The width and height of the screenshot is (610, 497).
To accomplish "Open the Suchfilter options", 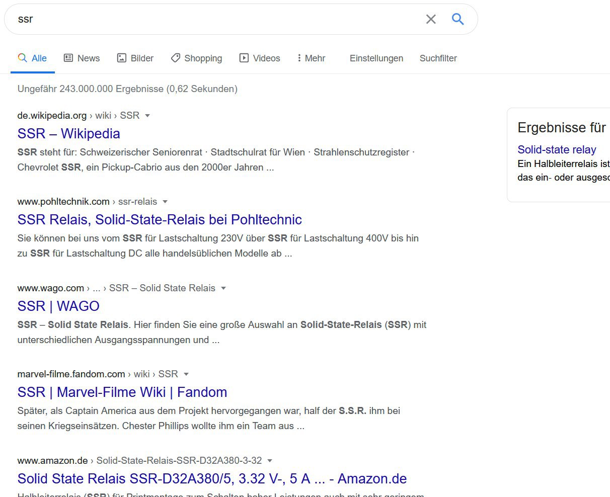I will (438, 58).
